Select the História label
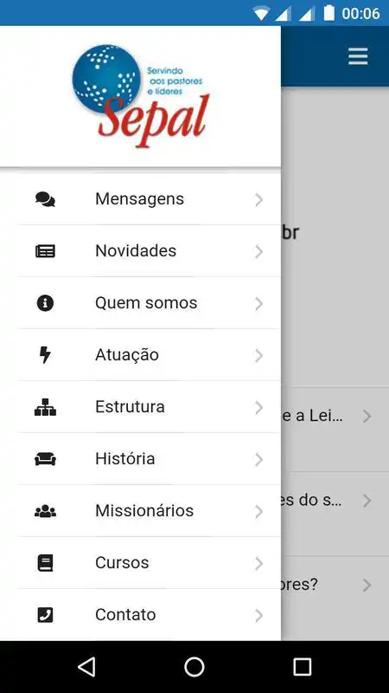389x693 pixels. (x=124, y=459)
